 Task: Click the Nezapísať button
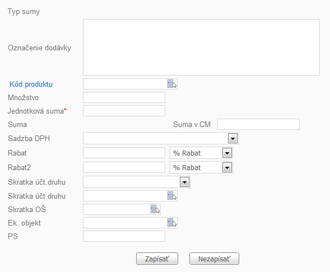214,259
